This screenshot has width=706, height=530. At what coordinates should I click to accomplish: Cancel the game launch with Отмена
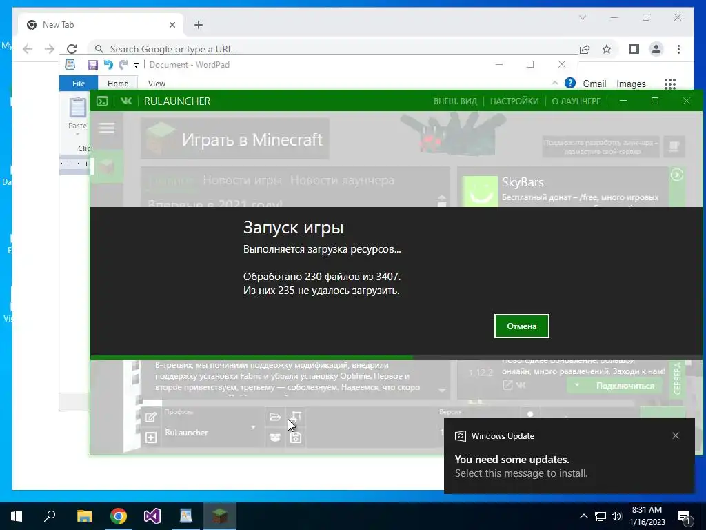coord(521,326)
